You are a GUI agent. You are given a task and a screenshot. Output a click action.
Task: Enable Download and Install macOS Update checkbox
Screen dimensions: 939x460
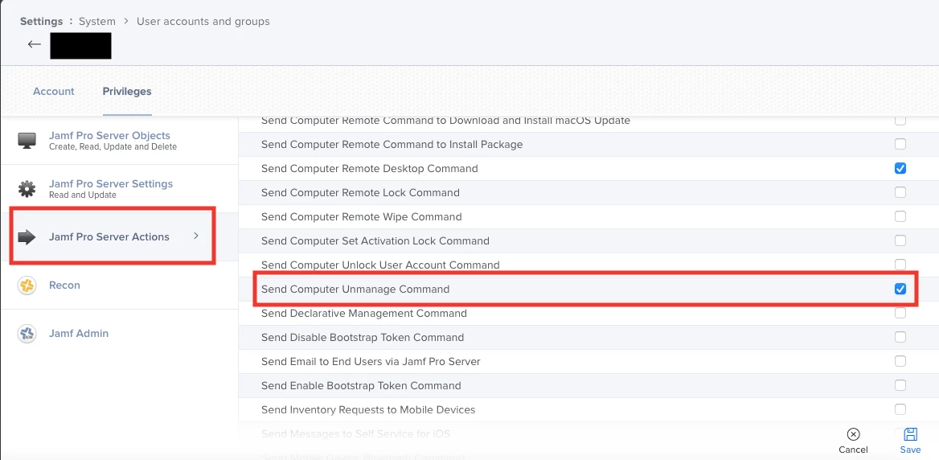click(900, 121)
